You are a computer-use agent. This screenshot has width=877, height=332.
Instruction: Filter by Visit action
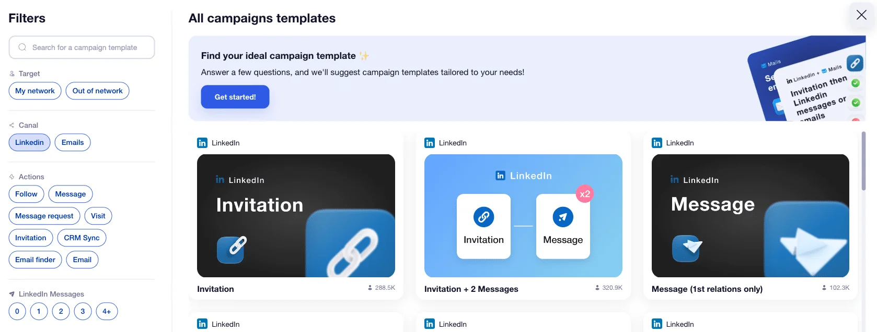click(98, 216)
